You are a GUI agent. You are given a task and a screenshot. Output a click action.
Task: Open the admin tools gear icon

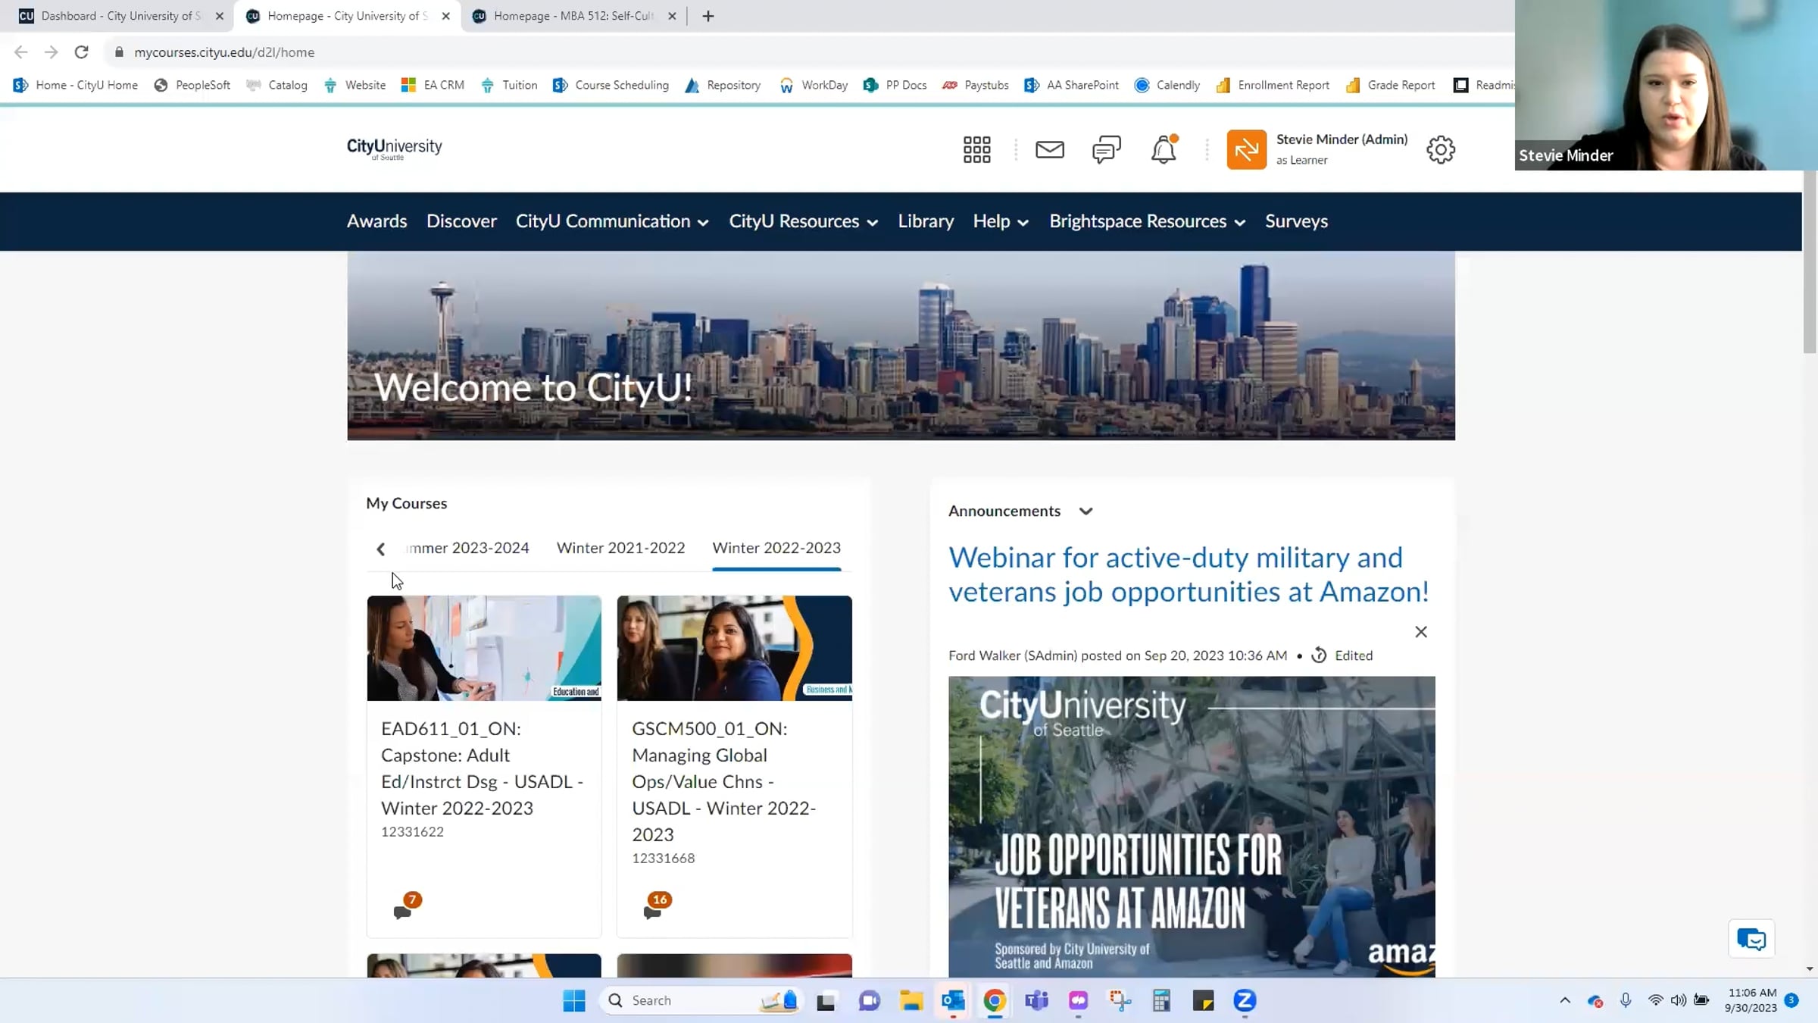[1440, 149]
